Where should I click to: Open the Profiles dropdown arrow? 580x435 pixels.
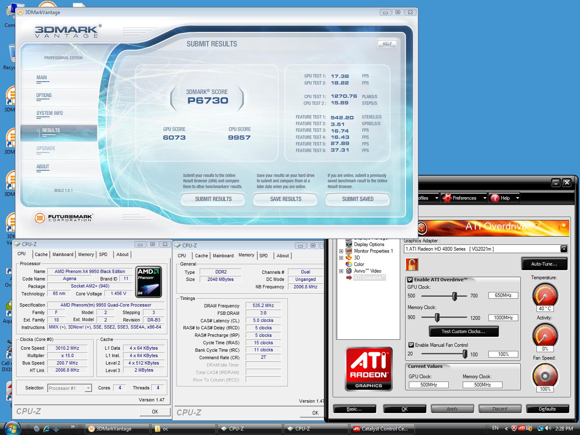436,198
